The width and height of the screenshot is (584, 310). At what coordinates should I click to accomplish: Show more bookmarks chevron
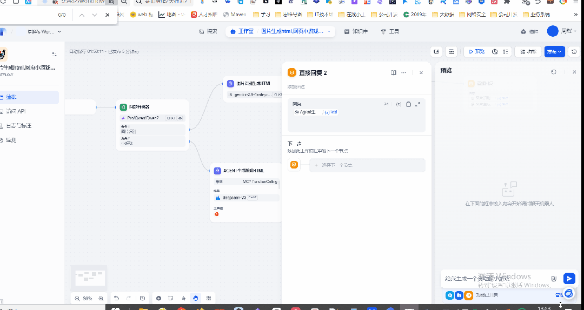click(576, 15)
